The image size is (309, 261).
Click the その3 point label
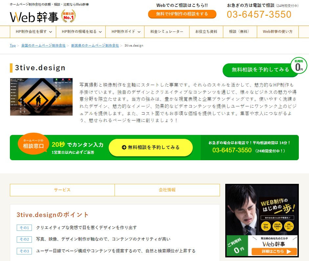[24, 251]
